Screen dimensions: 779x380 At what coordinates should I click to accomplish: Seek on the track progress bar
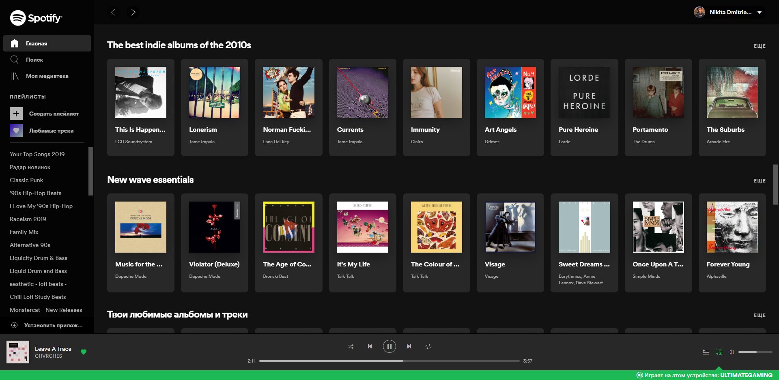389,361
